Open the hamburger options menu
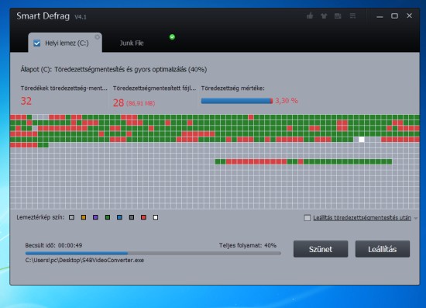The image size is (426, 308). click(x=352, y=16)
